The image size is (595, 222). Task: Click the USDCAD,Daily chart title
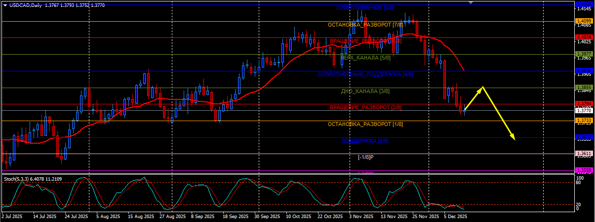25,5
